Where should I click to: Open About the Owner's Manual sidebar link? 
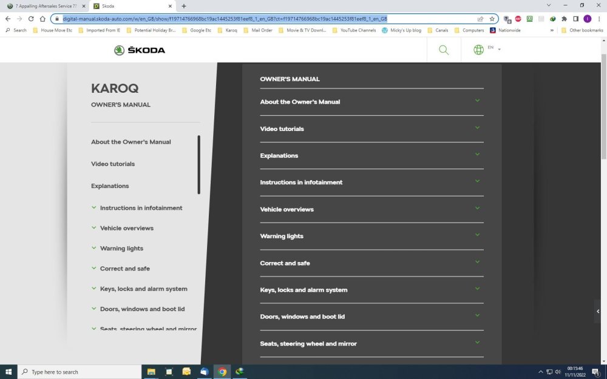(131, 142)
